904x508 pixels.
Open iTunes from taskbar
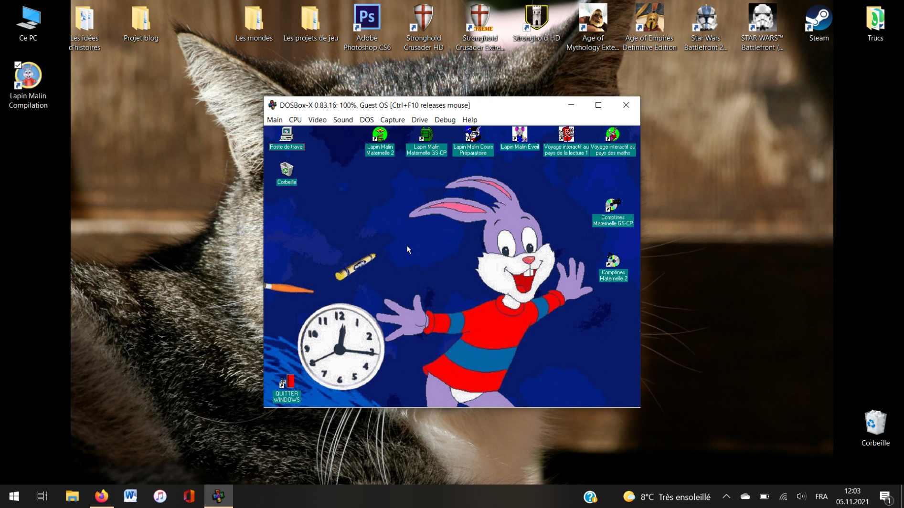coord(160,497)
